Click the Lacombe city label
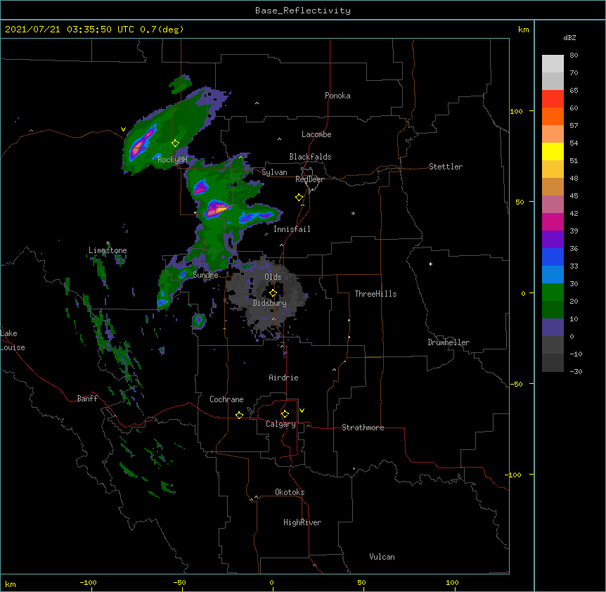The width and height of the screenshot is (606, 592). pyautogui.click(x=316, y=134)
